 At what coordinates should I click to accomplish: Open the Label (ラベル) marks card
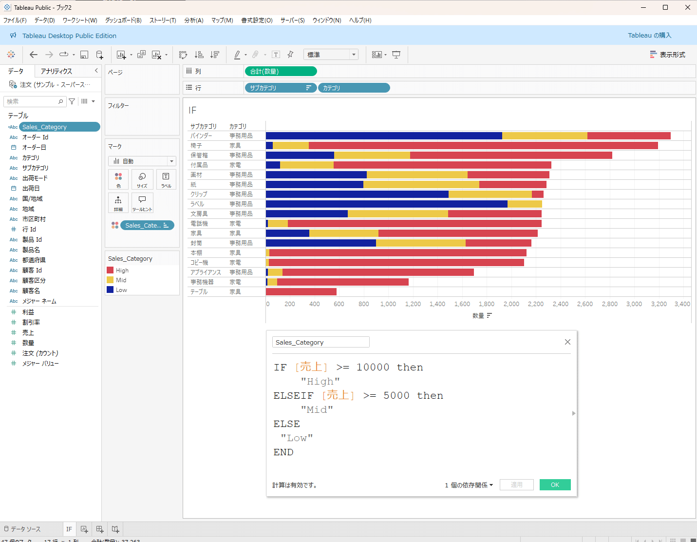(166, 179)
